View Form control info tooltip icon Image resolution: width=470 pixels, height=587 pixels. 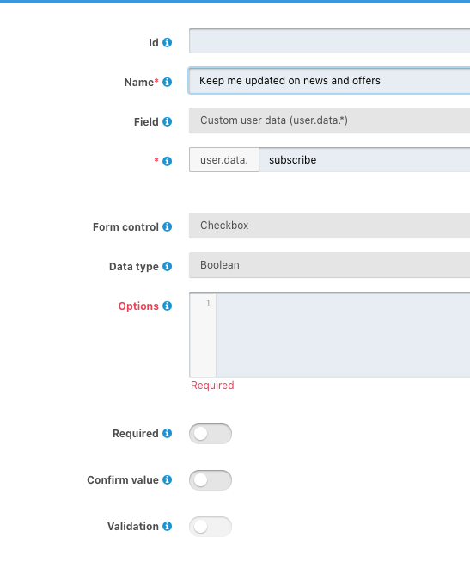pos(167,227)
